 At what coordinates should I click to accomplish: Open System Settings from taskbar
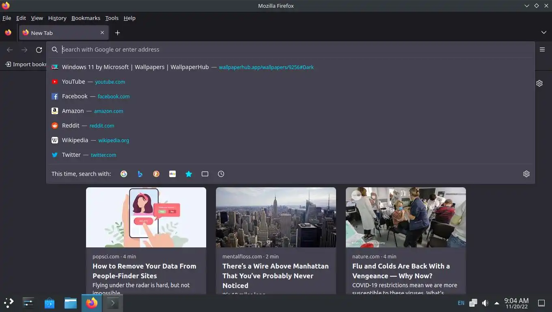(28, 303)
